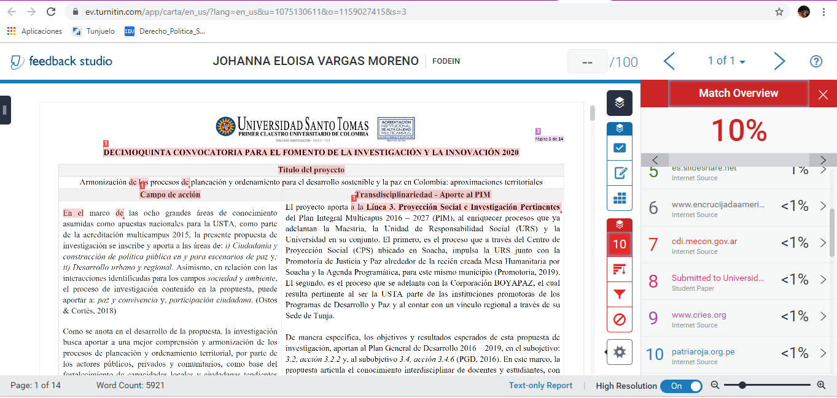This screenshot has width=837, height=398.
Task: Click the red similarity layer stack icon
Action: (620, 224)
